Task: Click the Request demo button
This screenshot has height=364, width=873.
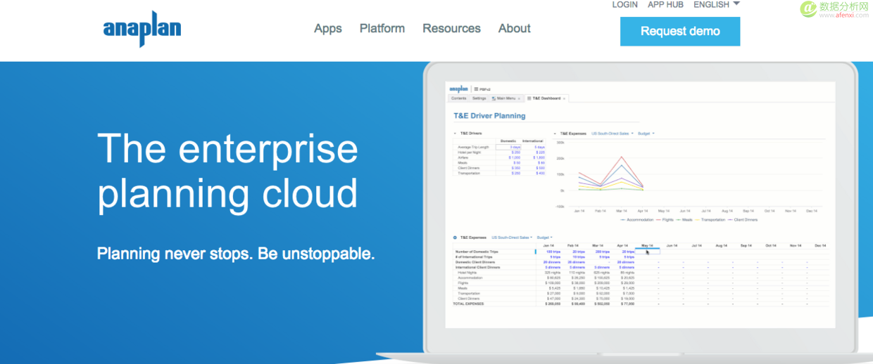Action: point(680,32)
